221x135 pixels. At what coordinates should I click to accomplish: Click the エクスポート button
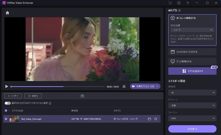click(192, 129)
